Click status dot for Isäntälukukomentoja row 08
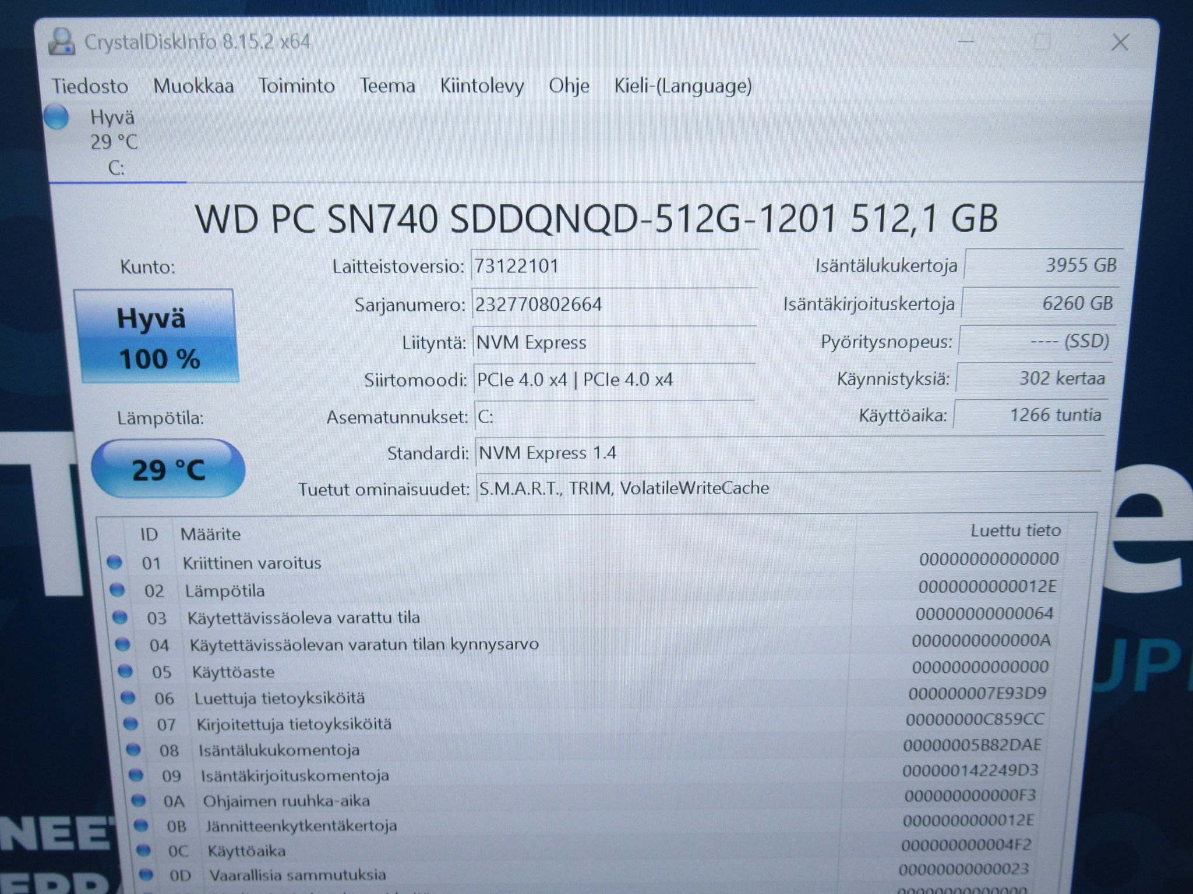The height and width of the screenshot is (894, 1193). tap(133, 749)
